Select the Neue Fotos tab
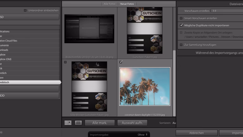Image resolution: width=243 pixels, height=137 pixels. pos(127,4)
